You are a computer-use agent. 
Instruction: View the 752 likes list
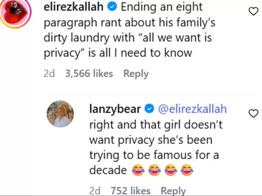click(130, 191)
